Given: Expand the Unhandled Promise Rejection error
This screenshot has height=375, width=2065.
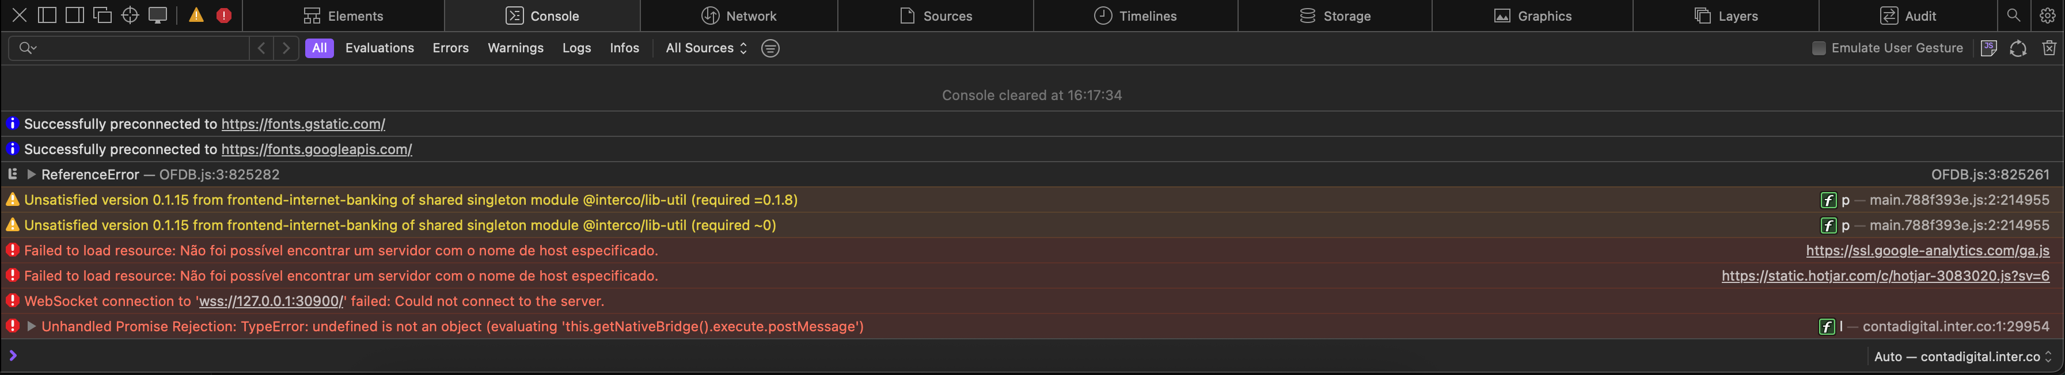Looking at the screenshot, I should pos(31,326).
